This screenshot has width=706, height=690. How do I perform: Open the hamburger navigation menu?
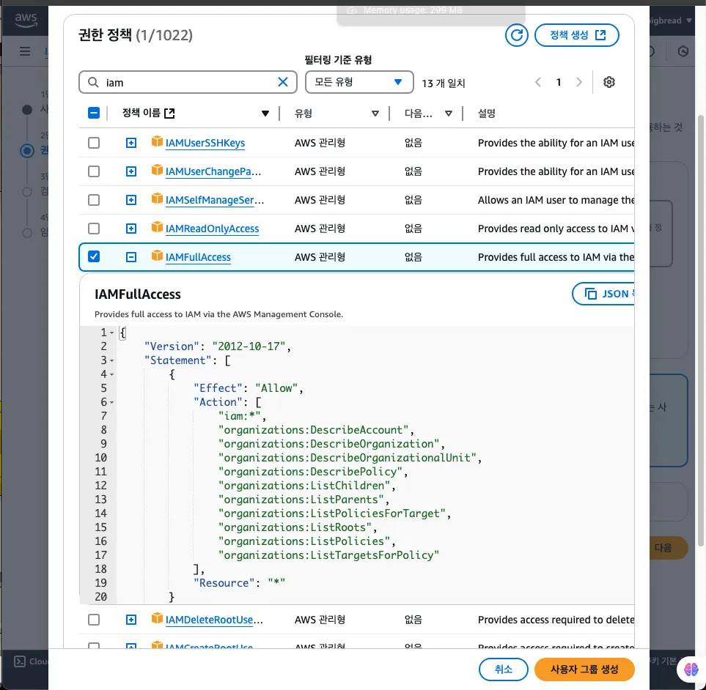25,51
